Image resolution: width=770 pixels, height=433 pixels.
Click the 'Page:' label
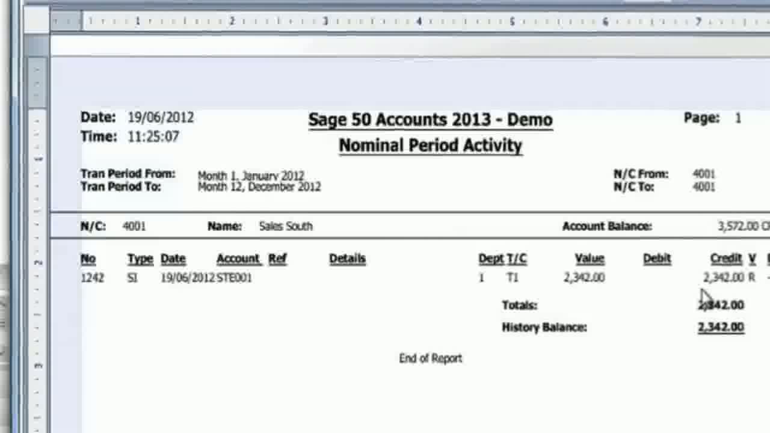[701, 118]
